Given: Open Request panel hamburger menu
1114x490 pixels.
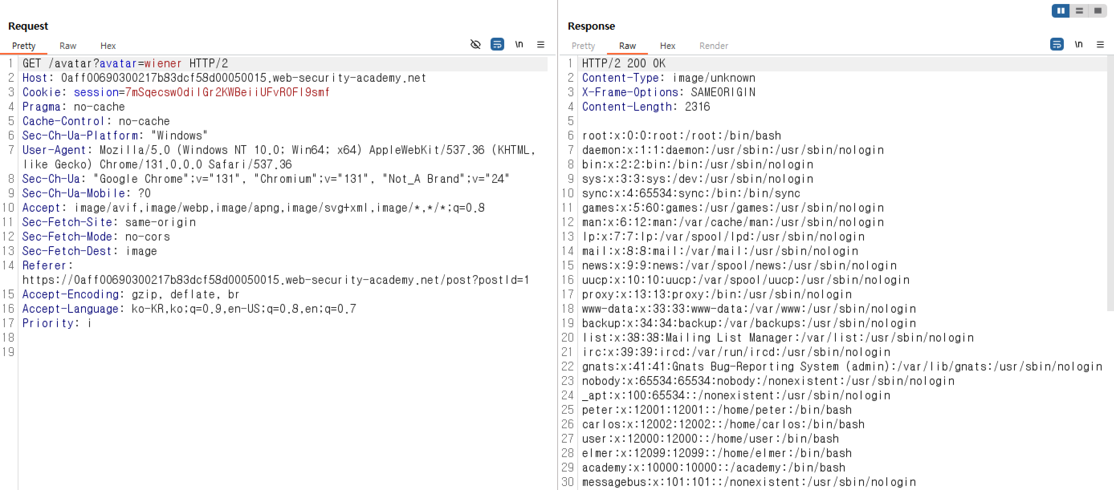Looking at the screenshot, I should pos(541,44).
